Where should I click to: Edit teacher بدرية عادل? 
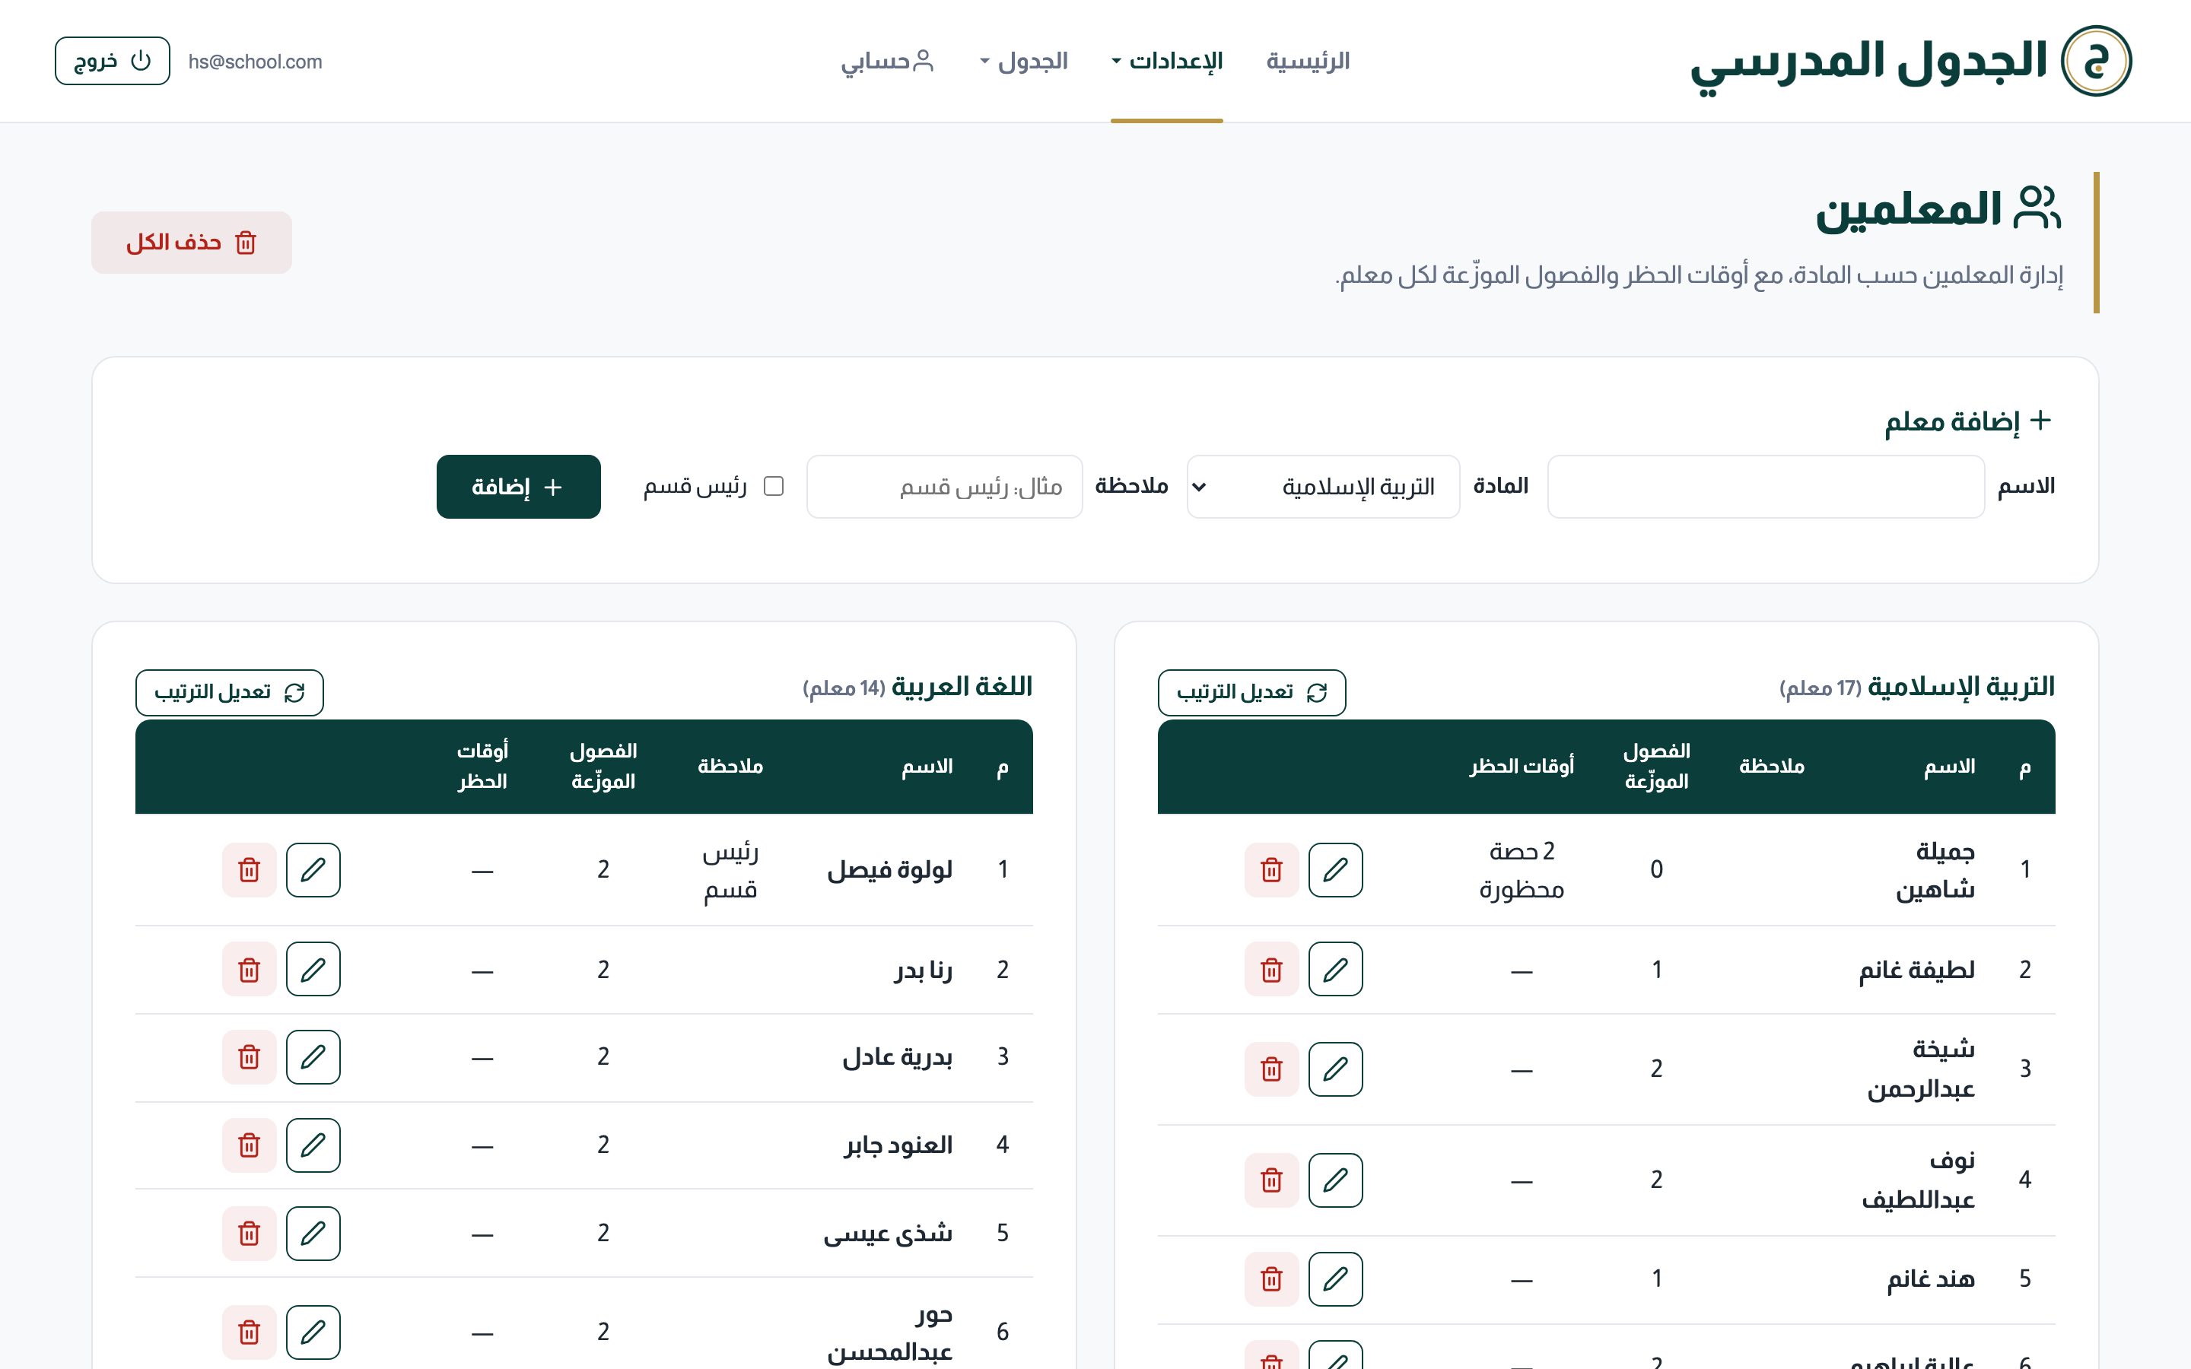313,1056
